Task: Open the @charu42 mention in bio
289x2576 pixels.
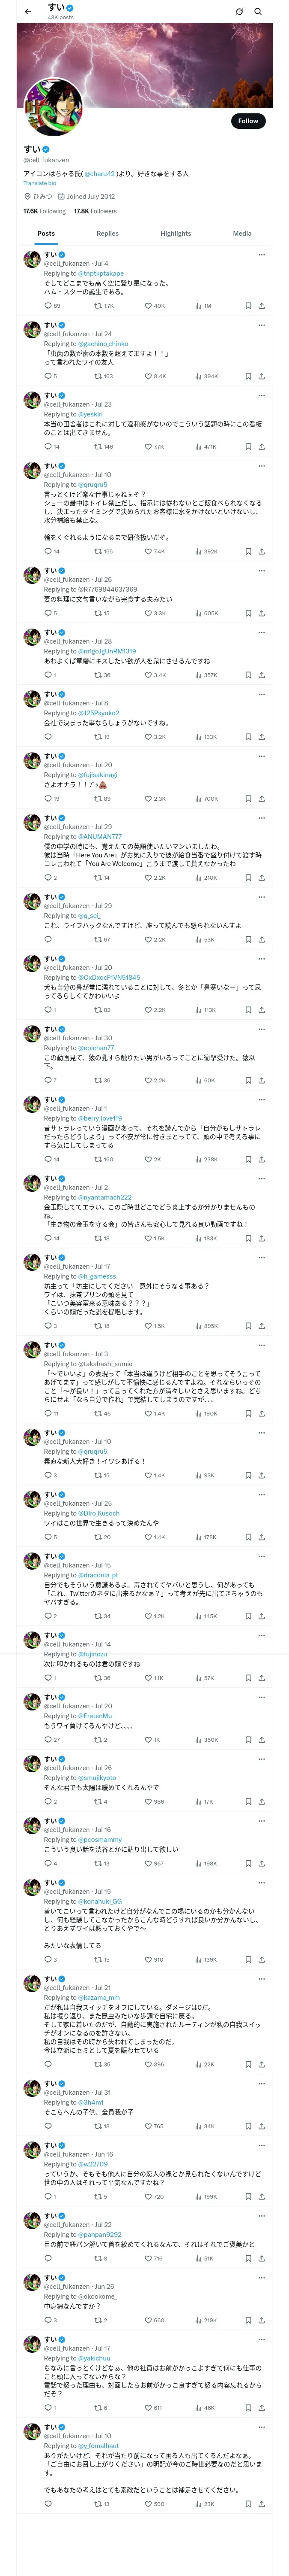Action: [100, 173]
